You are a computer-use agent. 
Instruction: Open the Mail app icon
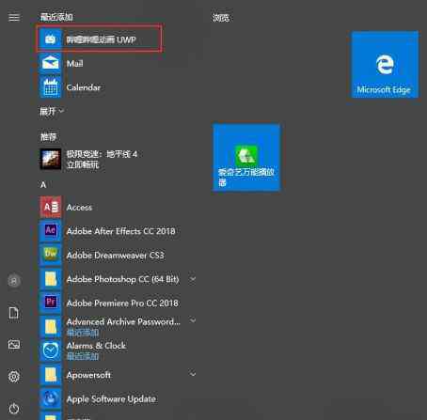point(50,63)
